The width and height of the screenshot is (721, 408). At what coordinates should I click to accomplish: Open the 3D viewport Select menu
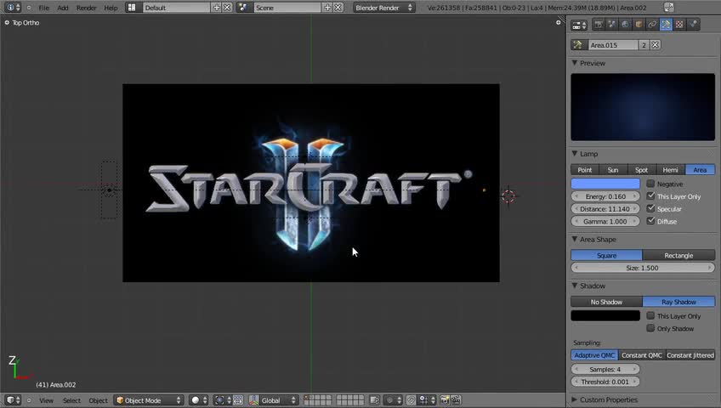(71, 400)
